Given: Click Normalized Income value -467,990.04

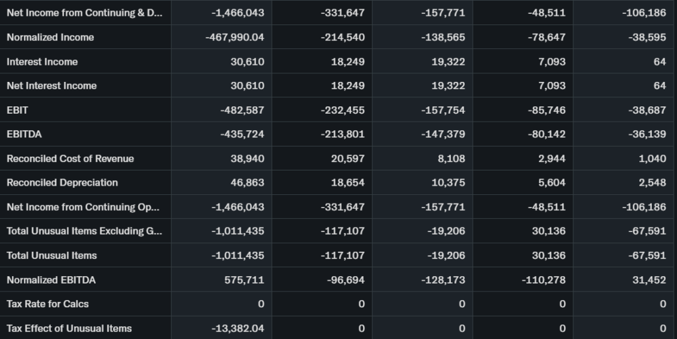Looking at the screenshot, I should tap(235, 37).
